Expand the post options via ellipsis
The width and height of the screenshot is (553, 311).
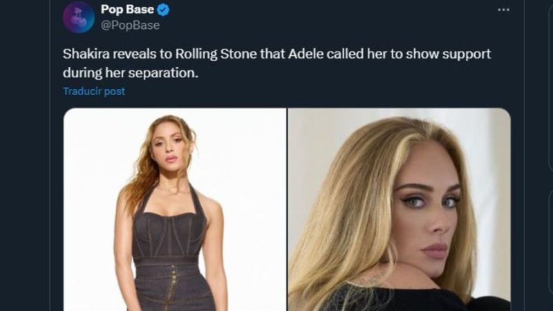503,10
